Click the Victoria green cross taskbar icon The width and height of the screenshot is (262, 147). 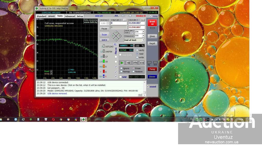(x=83, y=119)
